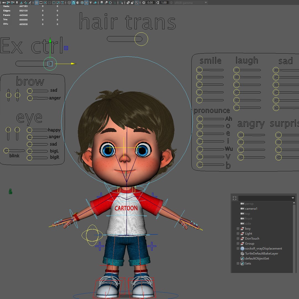This screenshot has height=299, width=299.
Task: Toggle viewport Shadows icon
Action: click(95, 3)
